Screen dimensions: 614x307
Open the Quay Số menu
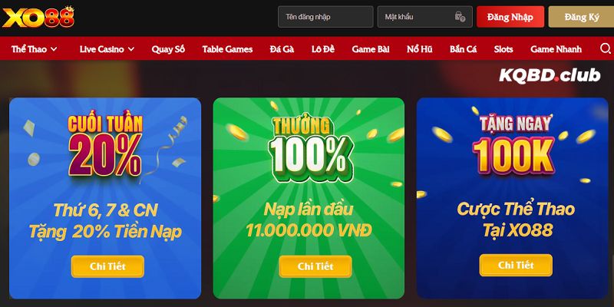168,49
